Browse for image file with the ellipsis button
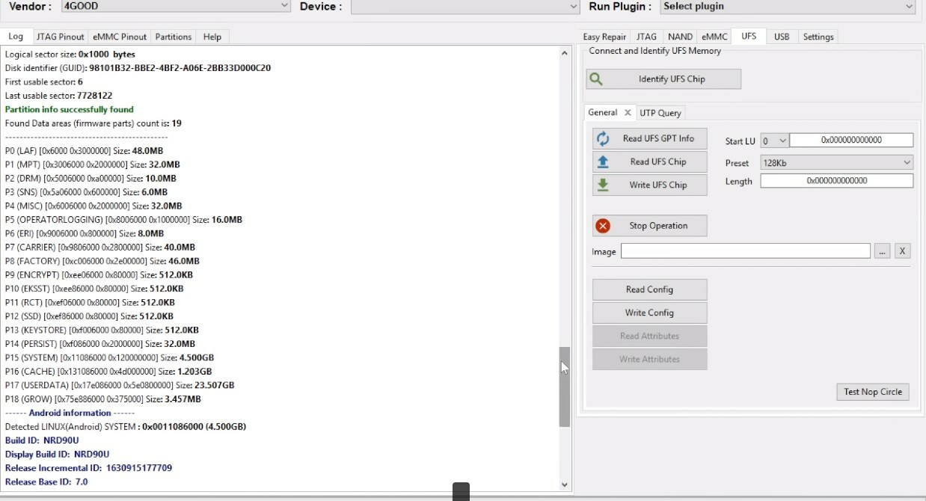 pyautogui.click(x=883, y=251)
